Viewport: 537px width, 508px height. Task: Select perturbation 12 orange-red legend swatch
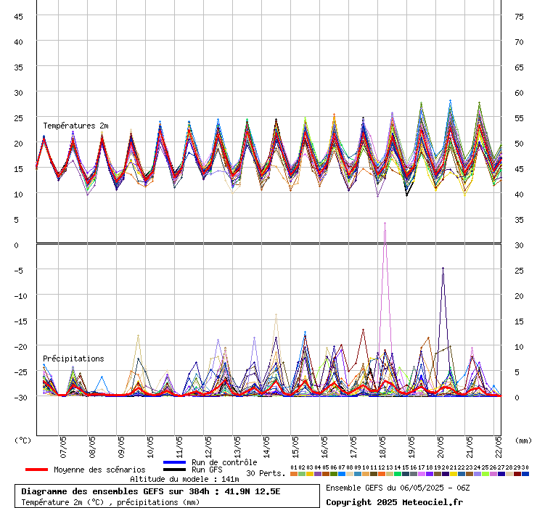coord(382,474)
